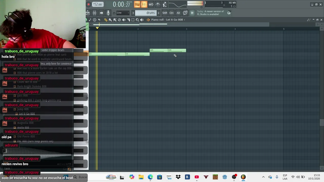The width and height of the screenshot is (324, 182).
Task: Open Dropbox from taskbar
Action: [x=178, y=177]
